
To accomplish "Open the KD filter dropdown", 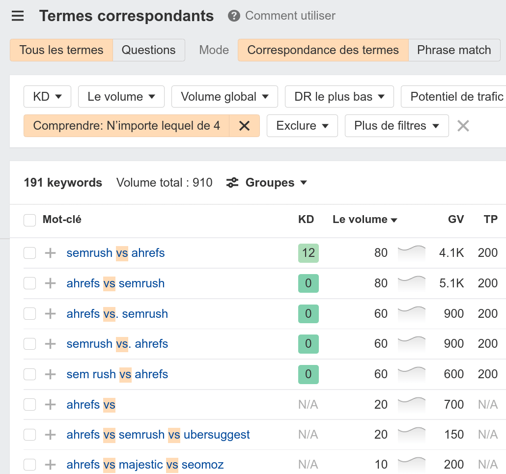I will [x=47, y=96].
